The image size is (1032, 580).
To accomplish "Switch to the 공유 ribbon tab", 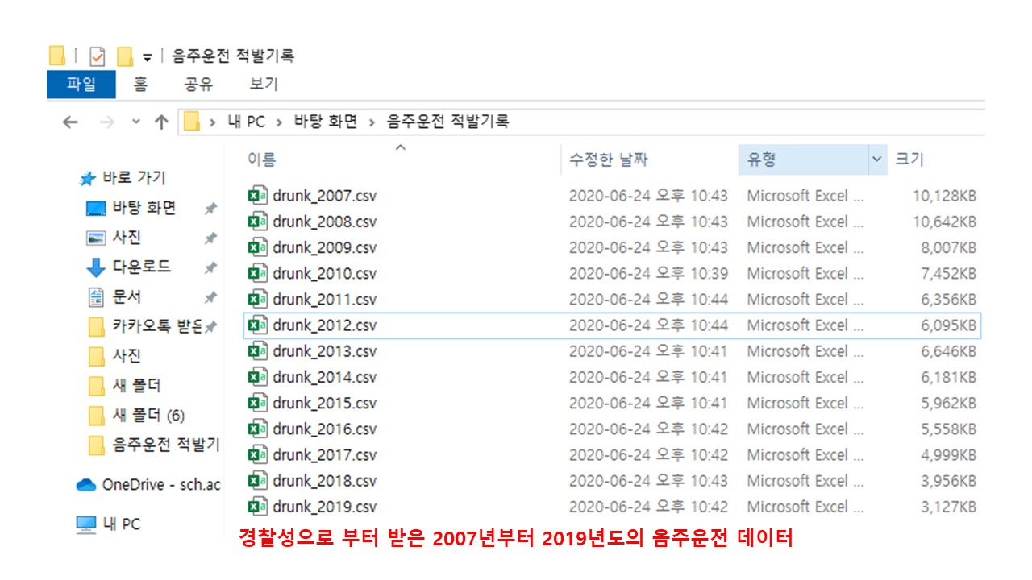I will (x=198, y=84).
